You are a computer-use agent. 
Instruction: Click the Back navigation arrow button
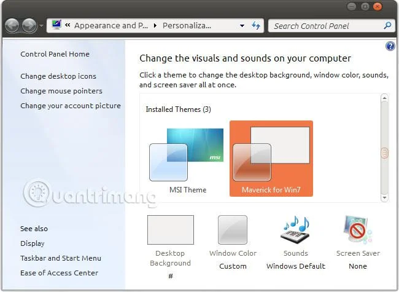point(12,26)
